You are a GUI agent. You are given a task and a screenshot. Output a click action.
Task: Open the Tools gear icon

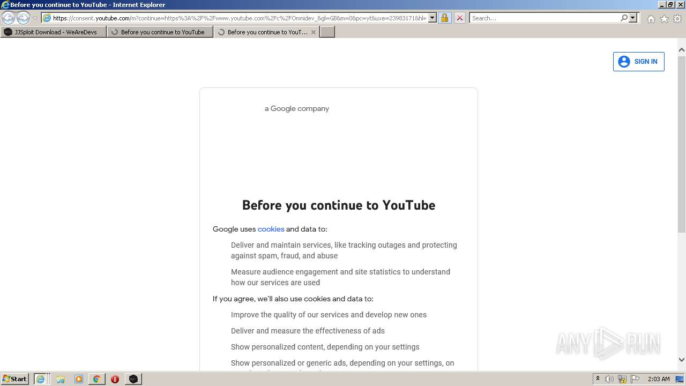(x=677, y=19)
